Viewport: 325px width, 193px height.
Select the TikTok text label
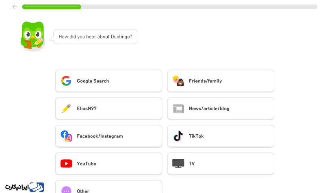coord(196,136)
